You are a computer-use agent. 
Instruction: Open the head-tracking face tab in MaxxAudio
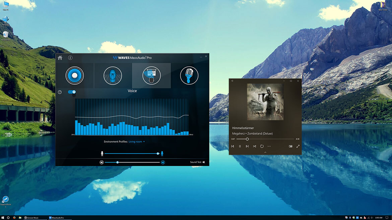[113, 75]
